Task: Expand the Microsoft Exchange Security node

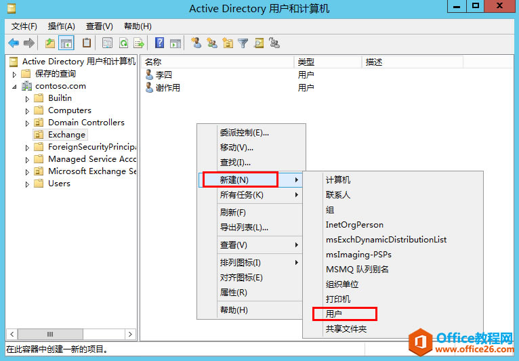Action: pos(28,172)
